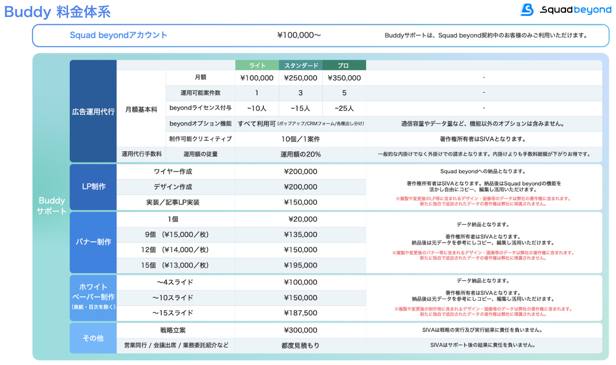Viewport: 616px width, 365px height.
Task: Click the その他 category cell
Action: point(93,338)
